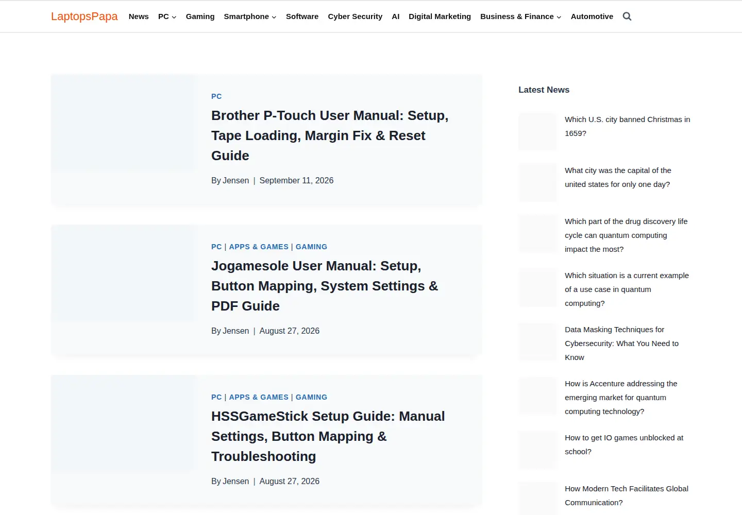The width and height of the screenshot is (742, 515).
Task: Open the Automotive menu item
Action: [592, 16]
